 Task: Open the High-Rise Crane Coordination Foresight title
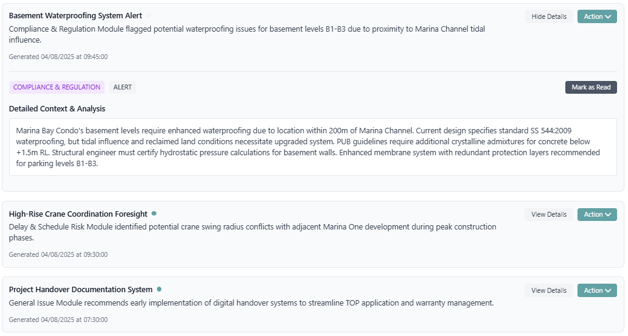pyautogui.click(x=78, y=214)
